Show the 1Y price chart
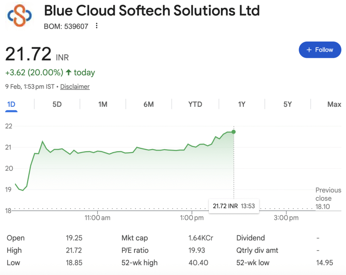Screen dimensions: 346x275 point(242,104)
